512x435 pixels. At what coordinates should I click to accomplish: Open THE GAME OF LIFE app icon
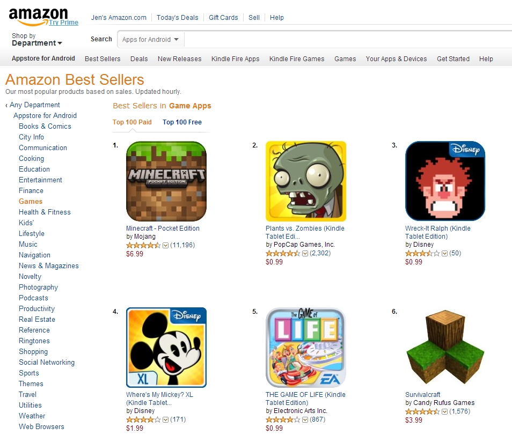(x=305, y=348)
